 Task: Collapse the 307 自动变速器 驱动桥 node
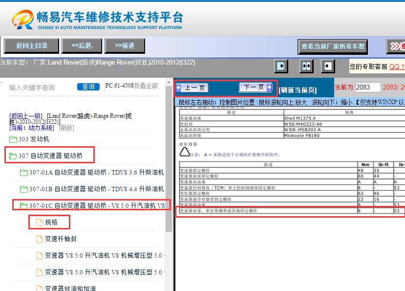click(x=50, y=156)
